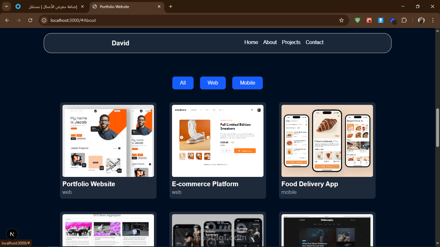Open the blue download arrow extension
440x247 pixels.
(x=380, y=20)
